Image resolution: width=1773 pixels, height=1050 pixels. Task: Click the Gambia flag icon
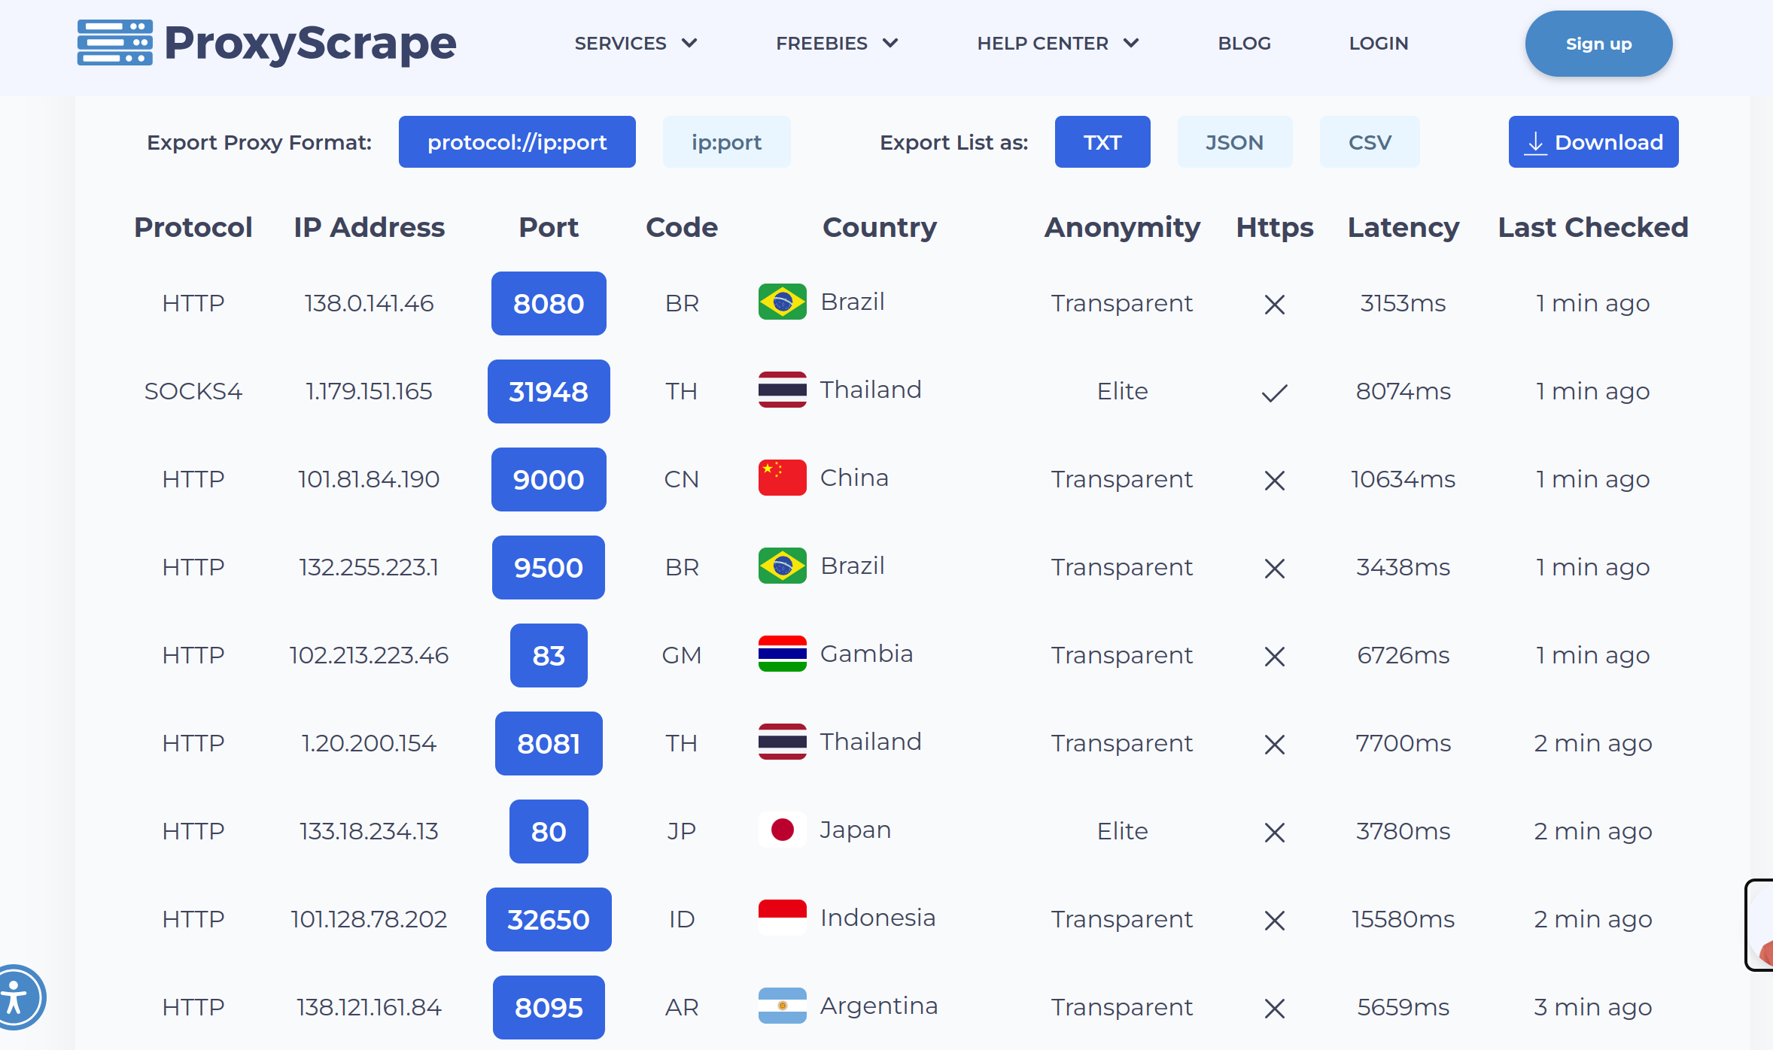(782, 654)
